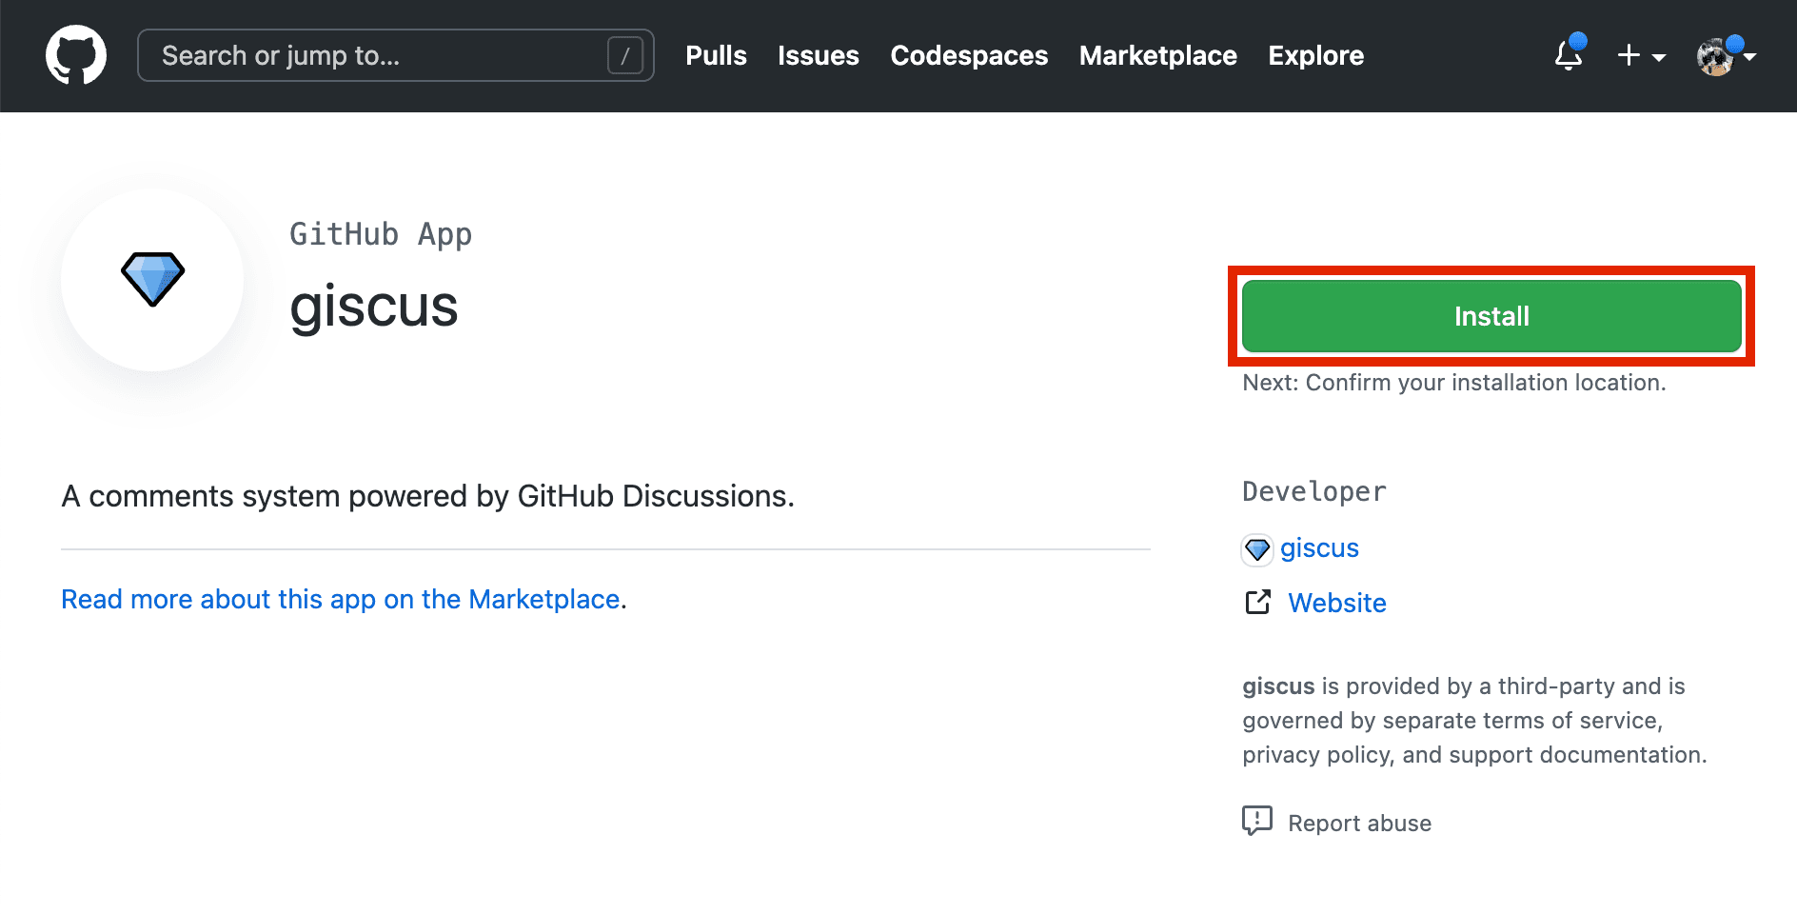This screenshot has height=914, width=1797.
Task: Open the GitHub home logo
Action: 76,55
